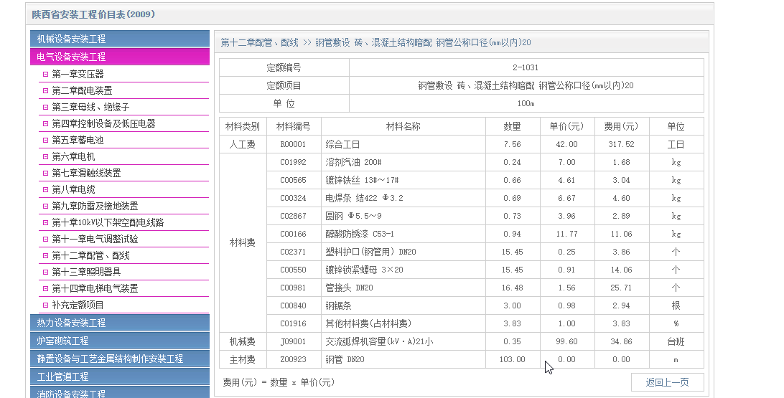Open chapter 第十三章照明器具
The height and width of the screenshot is (398, 784).
(86, 273)
